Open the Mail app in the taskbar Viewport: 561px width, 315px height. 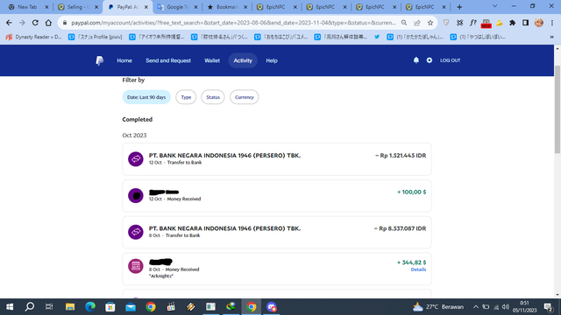131,307
